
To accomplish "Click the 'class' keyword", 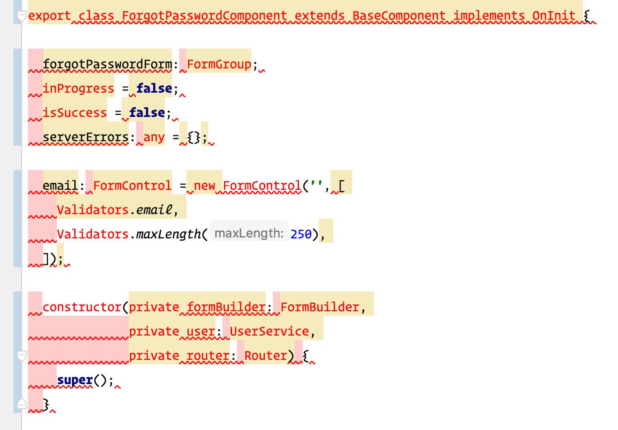I will pyautogui.click(x=96, y=16).
